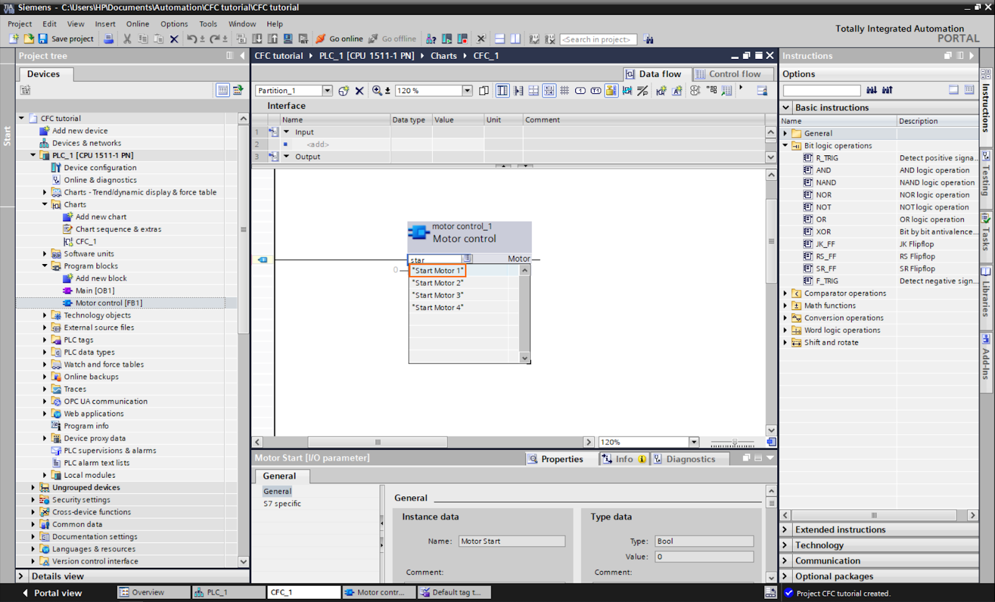The height and width of the screenshot is (602, 995).
Task: Collapse the Charts folder in project tree
Action: [x=45, y=204]
